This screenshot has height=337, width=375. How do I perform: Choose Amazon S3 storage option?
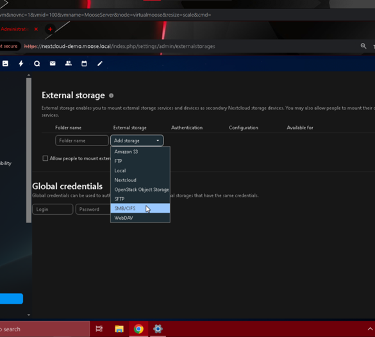pos(140,152)
